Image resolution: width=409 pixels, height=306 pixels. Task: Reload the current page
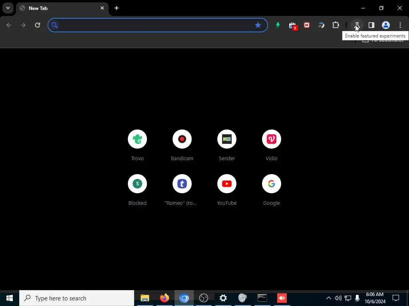(38, 25)
